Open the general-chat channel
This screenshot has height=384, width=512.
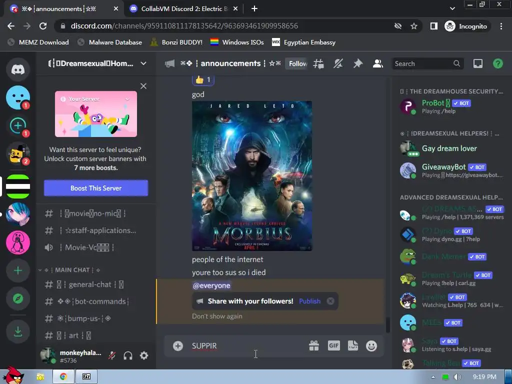click(96, 284)
